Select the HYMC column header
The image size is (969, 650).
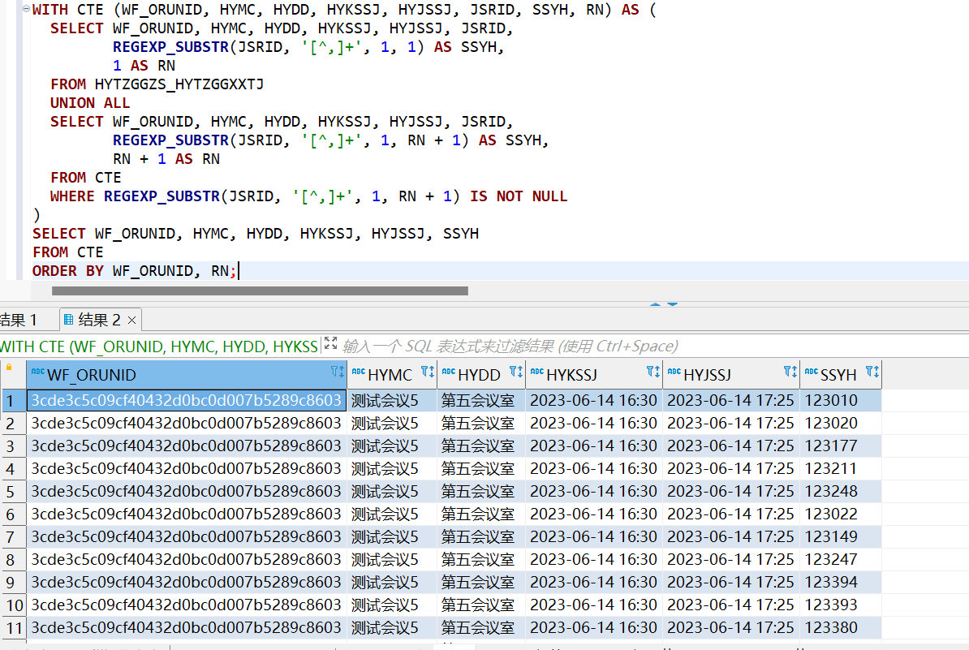tap(392, 374)
